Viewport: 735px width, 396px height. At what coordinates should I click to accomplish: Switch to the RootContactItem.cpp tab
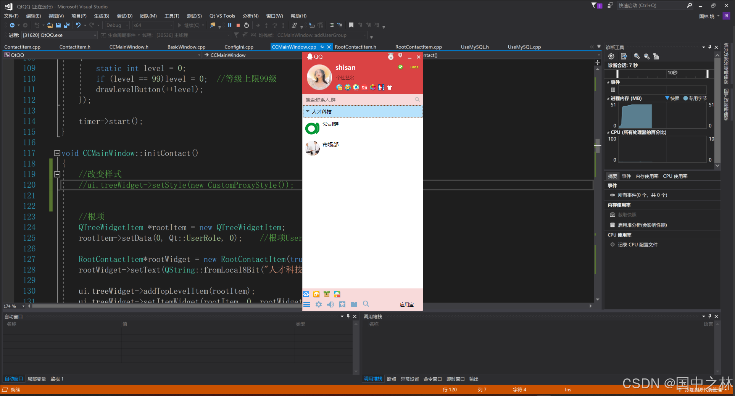(x=419, y=47)
